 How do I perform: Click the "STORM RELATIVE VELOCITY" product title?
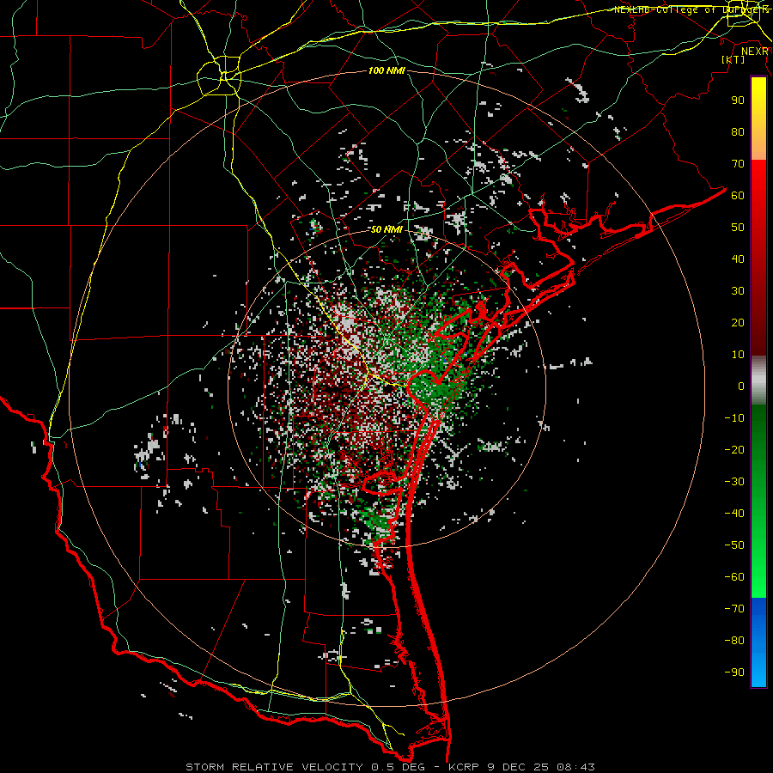274,767
